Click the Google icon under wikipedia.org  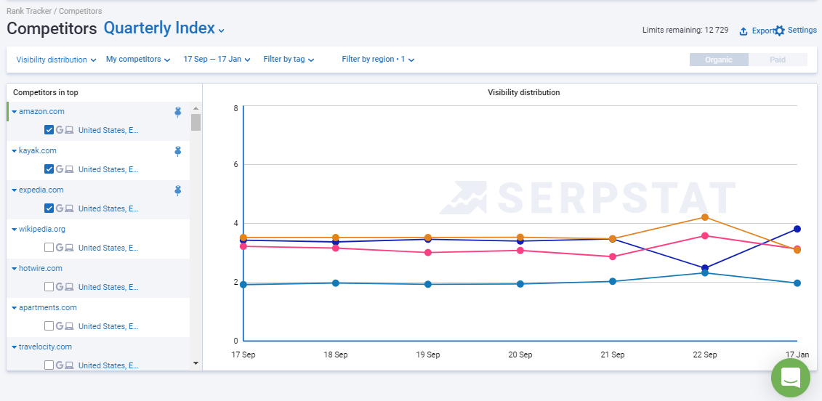[60, 248]
